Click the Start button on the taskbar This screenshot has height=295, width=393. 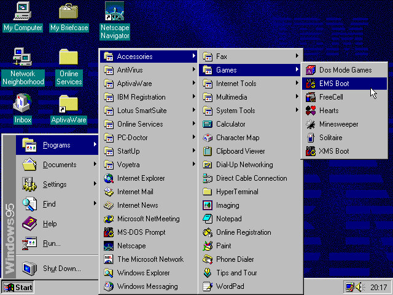(18, 287)
